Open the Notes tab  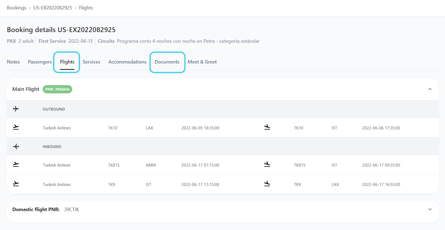pos(13,62)
